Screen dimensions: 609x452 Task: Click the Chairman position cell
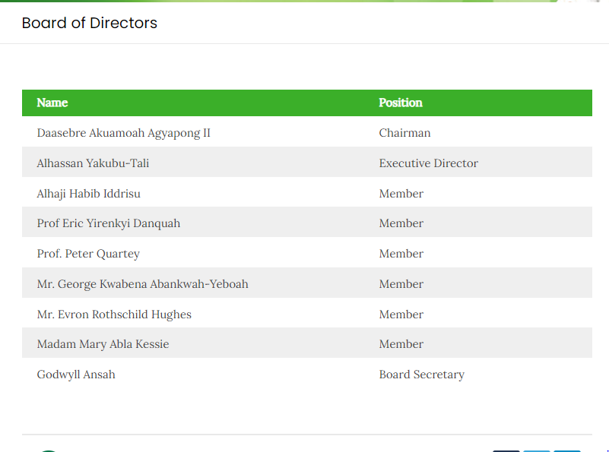pyautogui.click(x=404, y=133)
